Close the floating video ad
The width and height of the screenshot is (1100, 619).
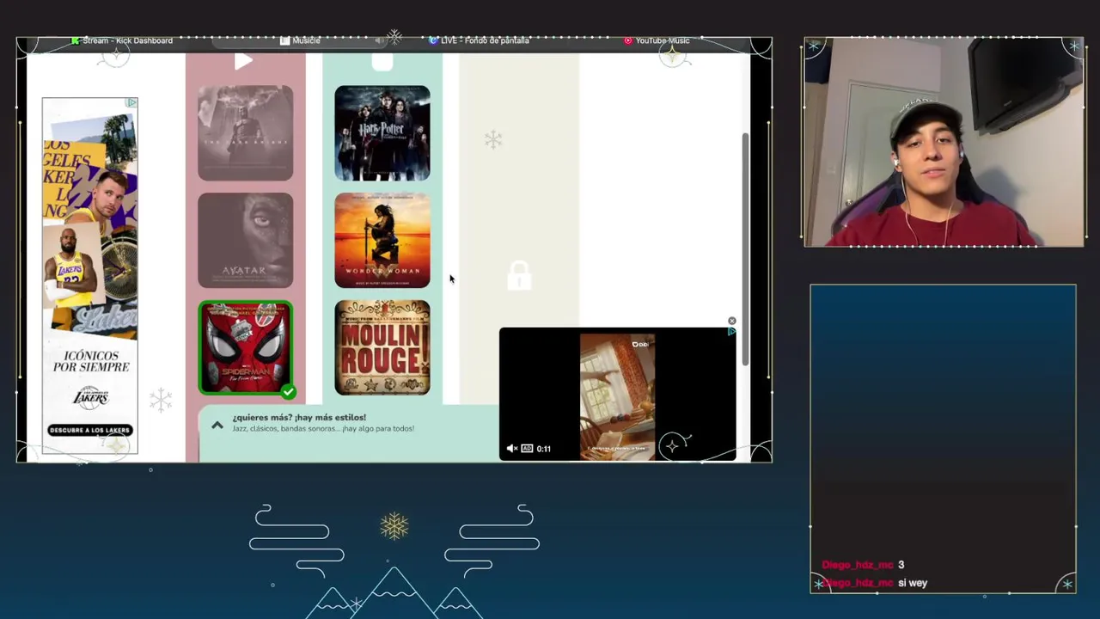[x=732, y=321]
